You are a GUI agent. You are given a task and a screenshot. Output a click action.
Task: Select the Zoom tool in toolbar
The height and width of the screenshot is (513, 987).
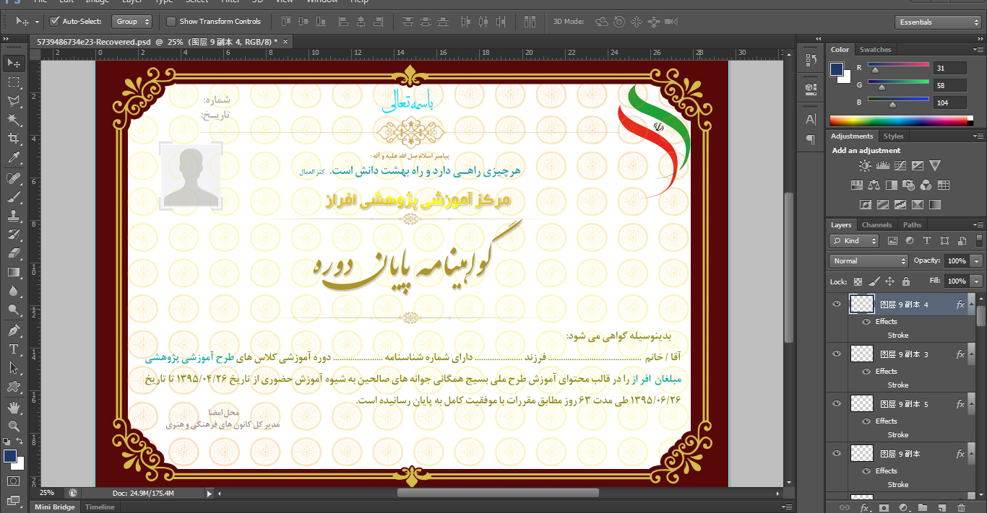[x=13, y=426]
